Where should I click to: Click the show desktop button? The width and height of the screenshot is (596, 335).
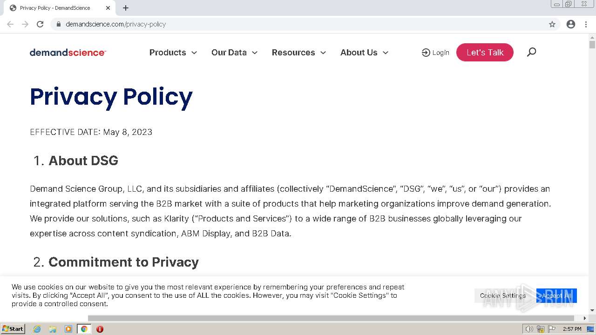[x=590, y=329]
